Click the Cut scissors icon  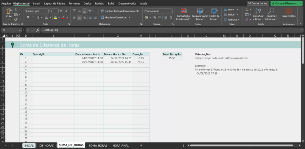click(16, 10)
